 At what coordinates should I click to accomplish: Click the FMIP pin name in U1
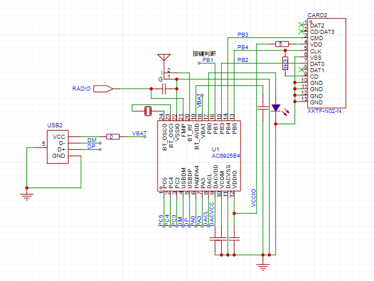point(184,130)
